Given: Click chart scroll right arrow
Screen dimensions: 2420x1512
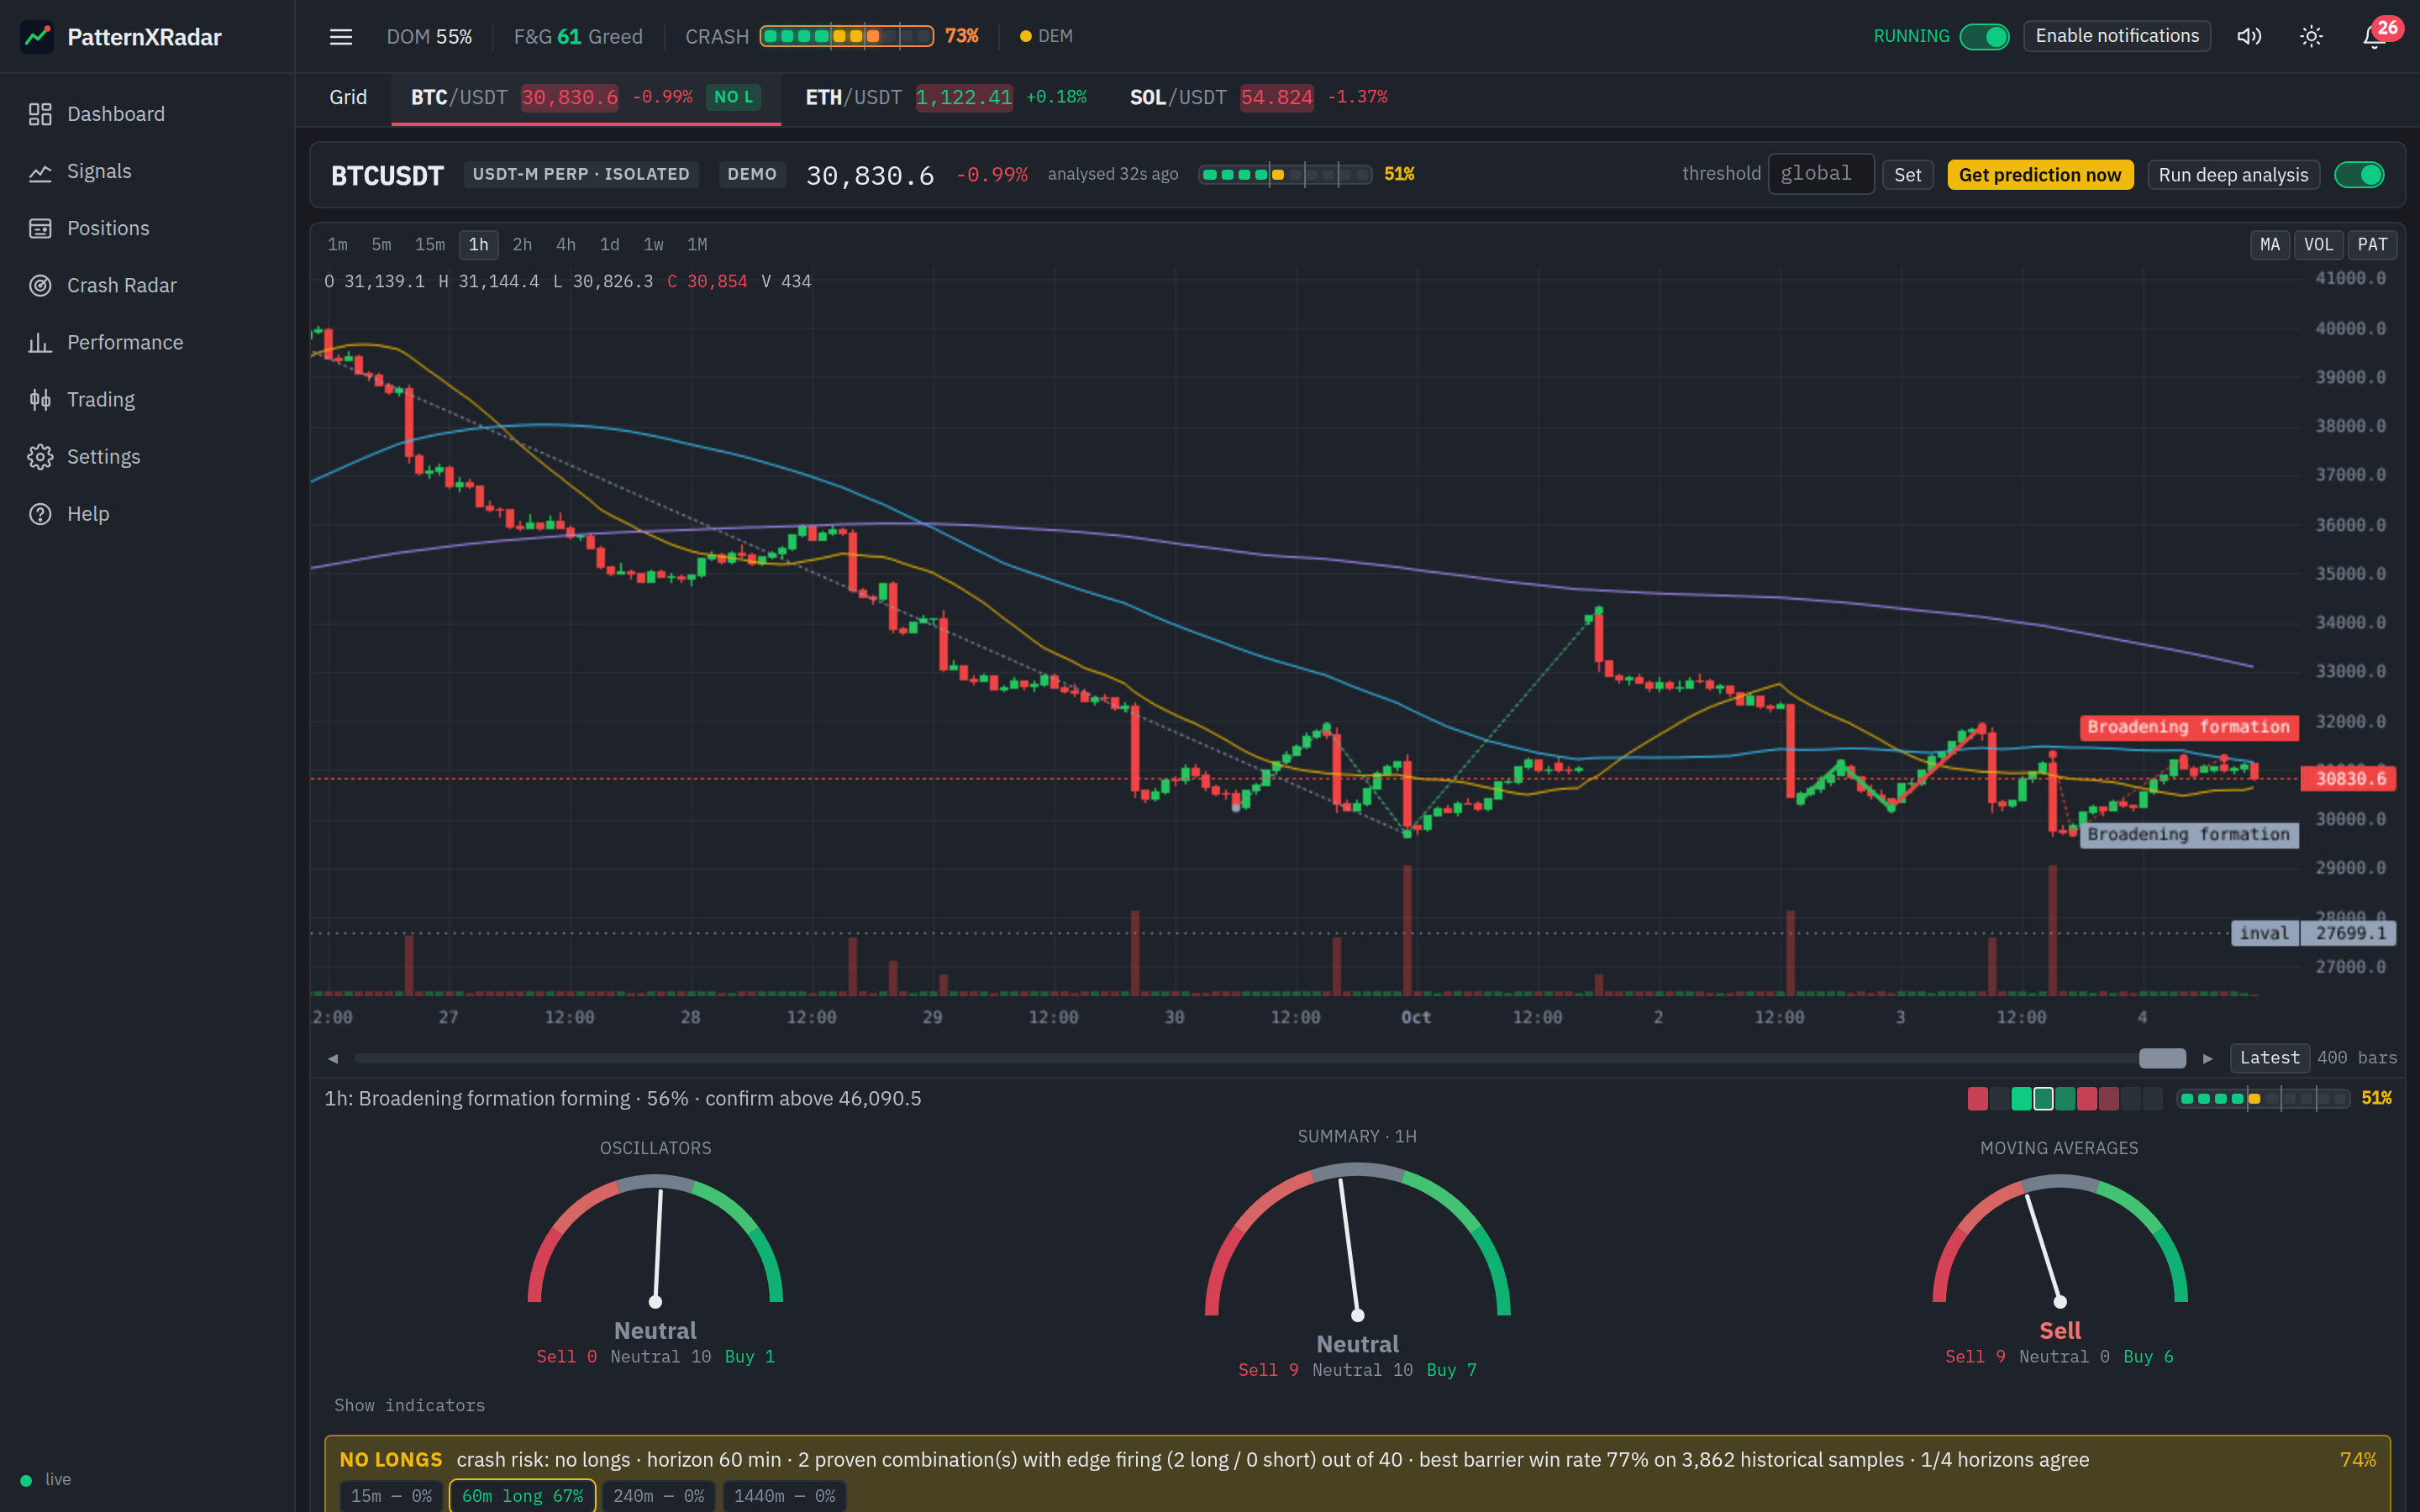Looking at the screenshot, I should click(2208, 1058).
